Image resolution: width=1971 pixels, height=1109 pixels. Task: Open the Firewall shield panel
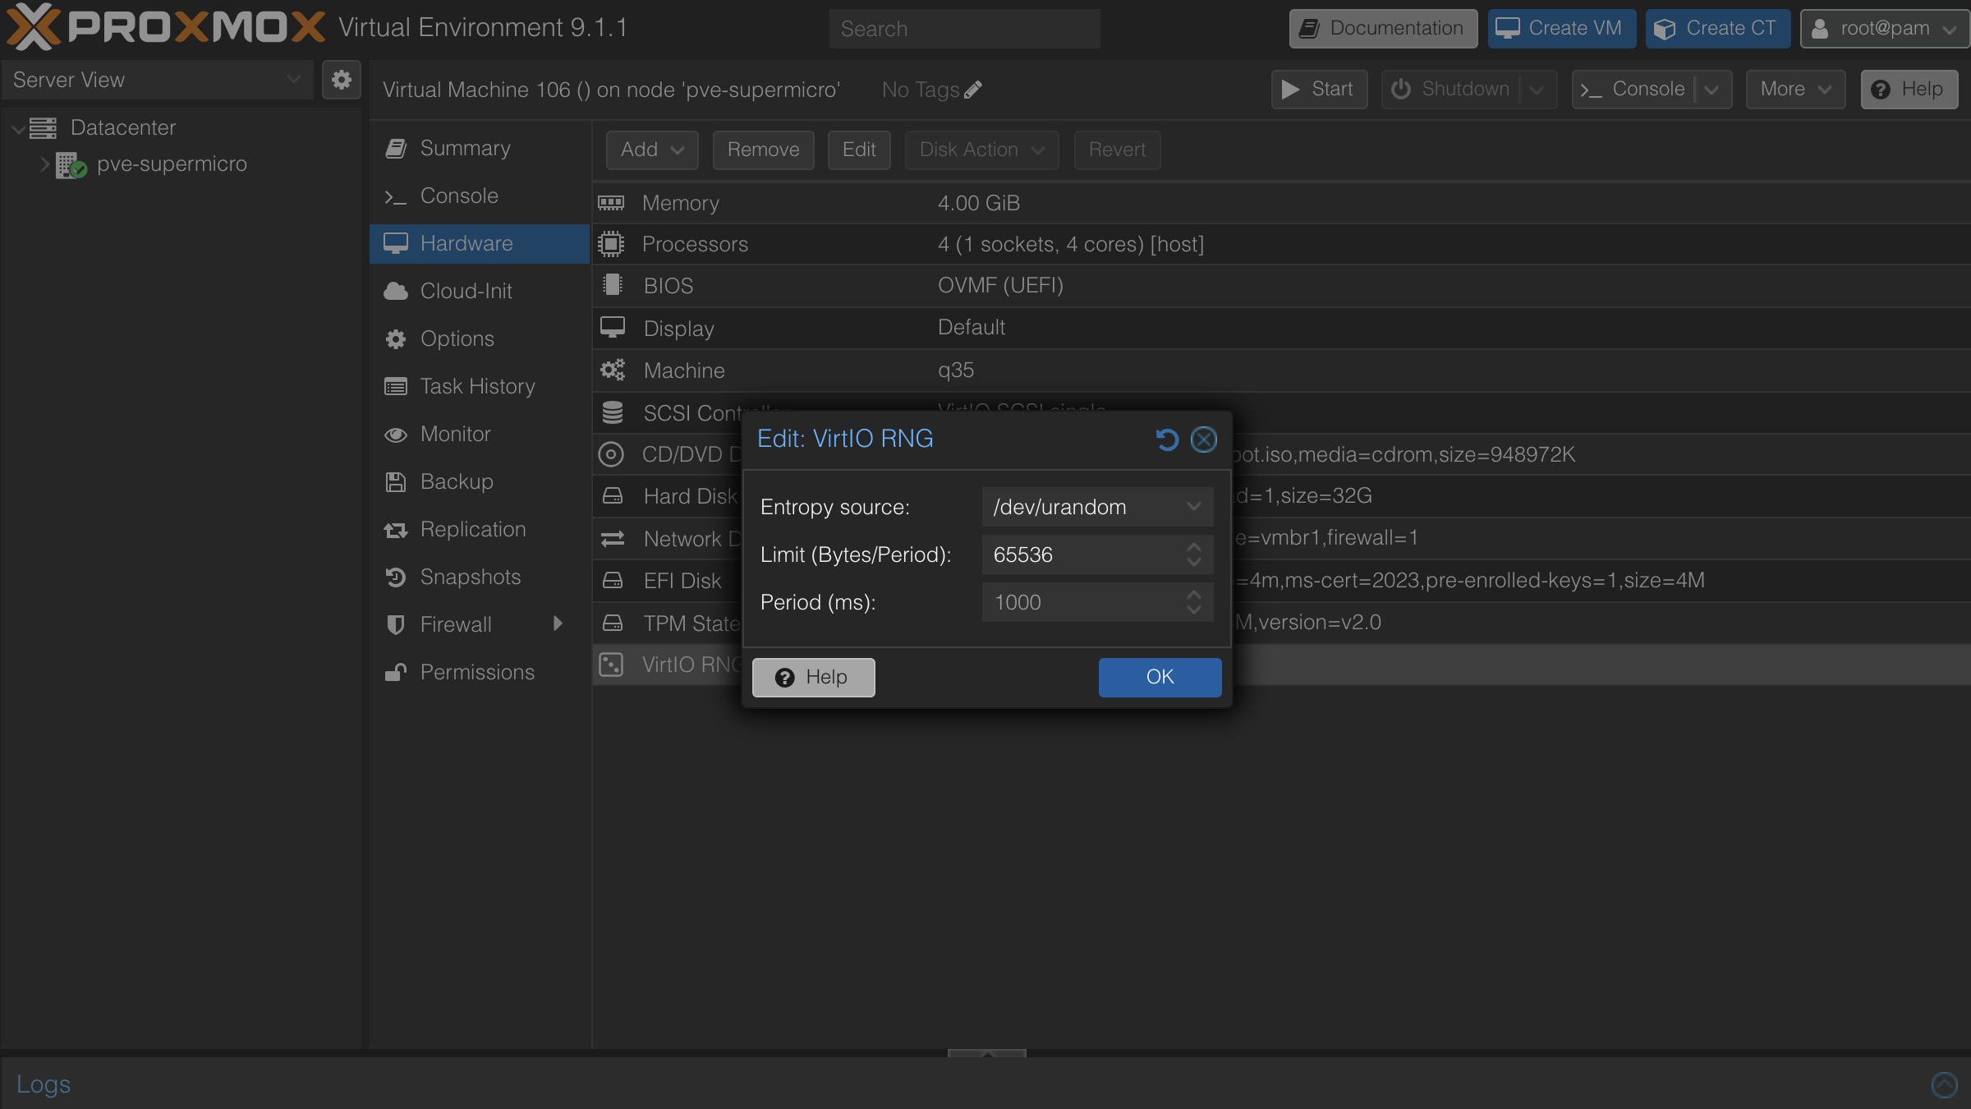click(396, 624)
